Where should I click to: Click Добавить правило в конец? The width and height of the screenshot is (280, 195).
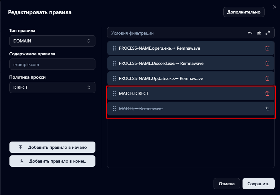52,161
